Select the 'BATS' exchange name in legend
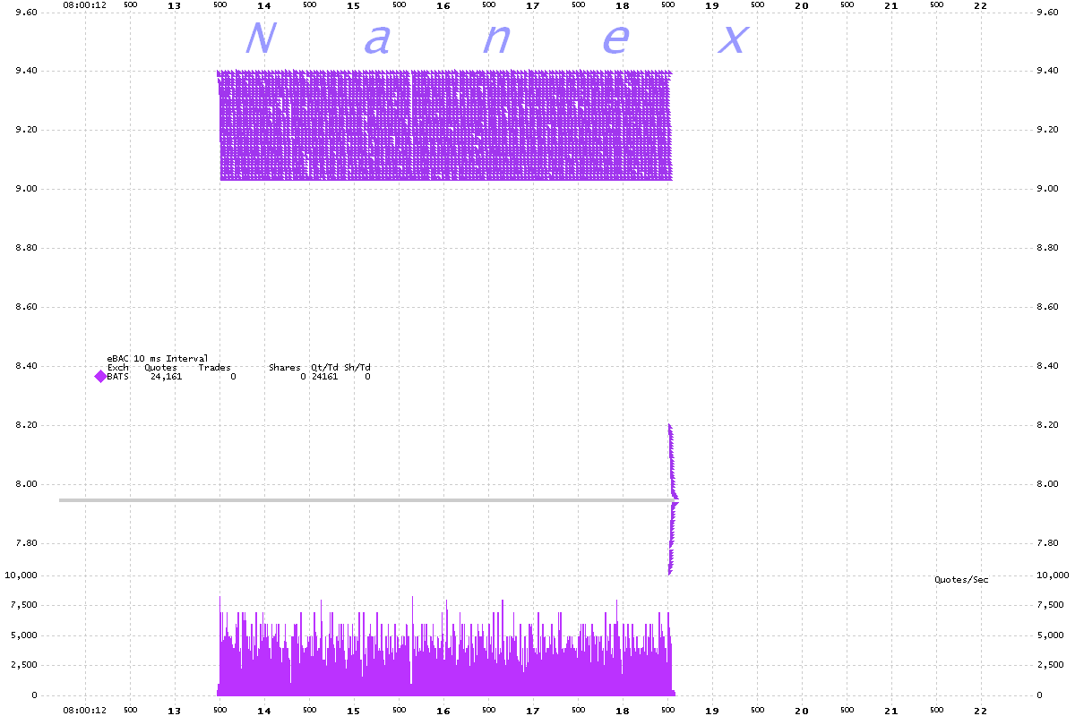The width and height of the screenshot is (1075, 716). [117, 377]
